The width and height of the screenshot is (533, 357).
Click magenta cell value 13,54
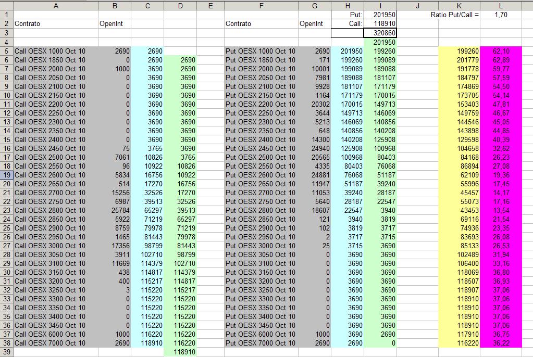coord(501,210)
